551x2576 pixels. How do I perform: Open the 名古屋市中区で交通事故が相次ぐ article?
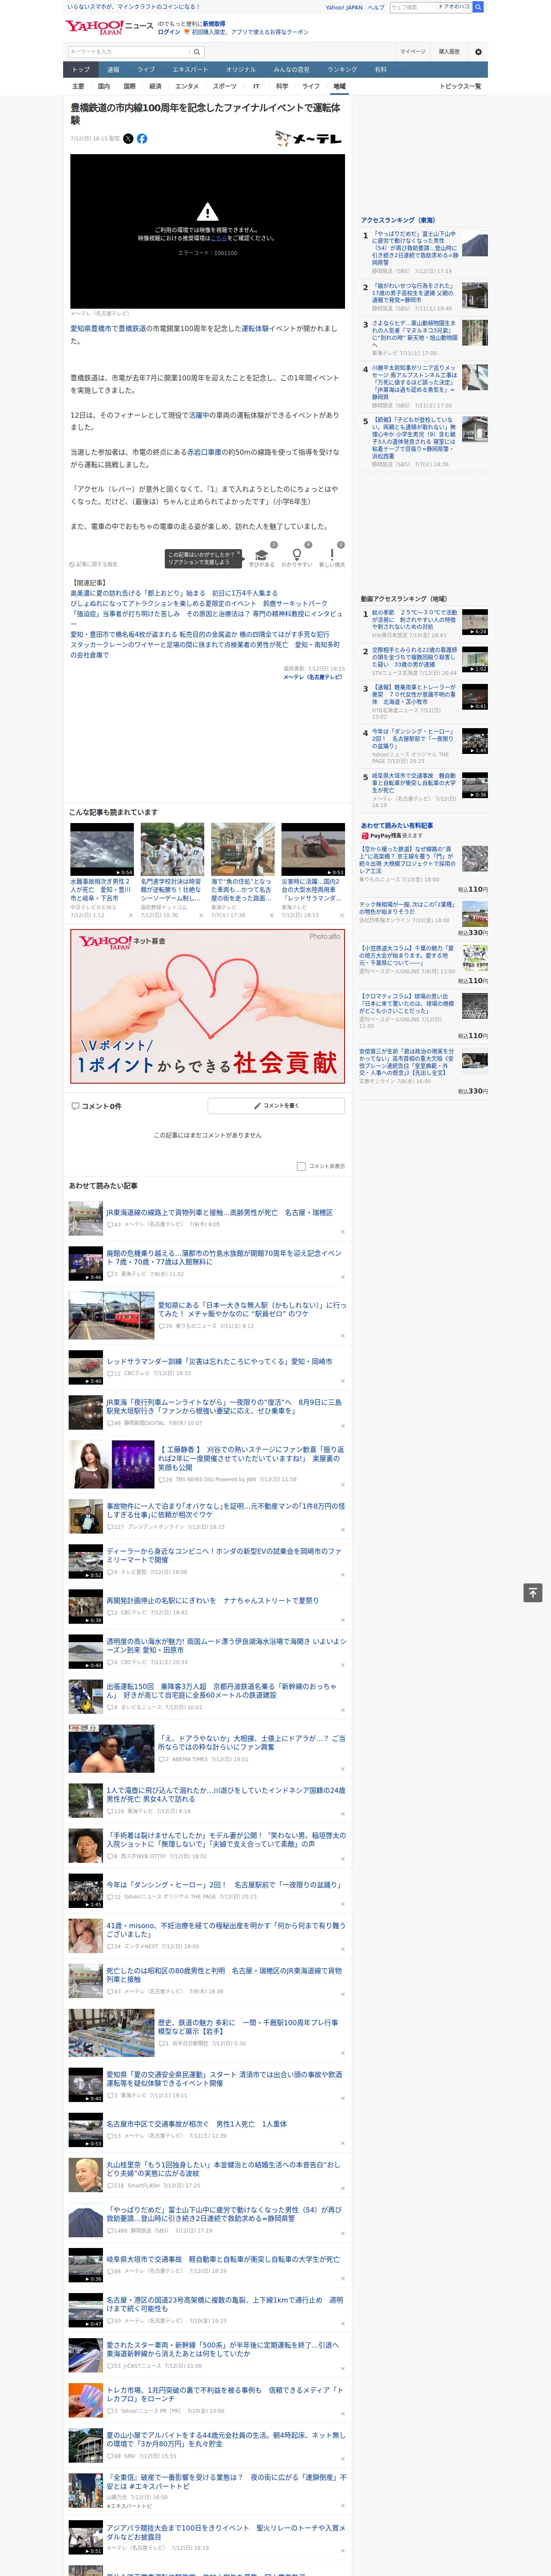pyautogui.click(x=197, y=2123)
